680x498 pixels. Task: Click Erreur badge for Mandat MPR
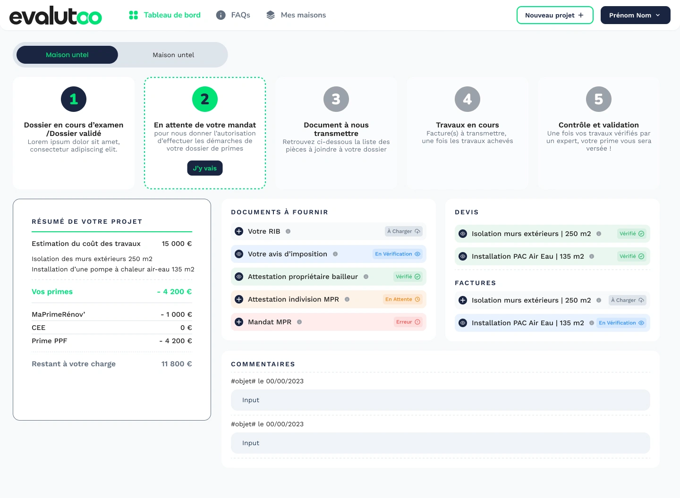click(408, 322)
